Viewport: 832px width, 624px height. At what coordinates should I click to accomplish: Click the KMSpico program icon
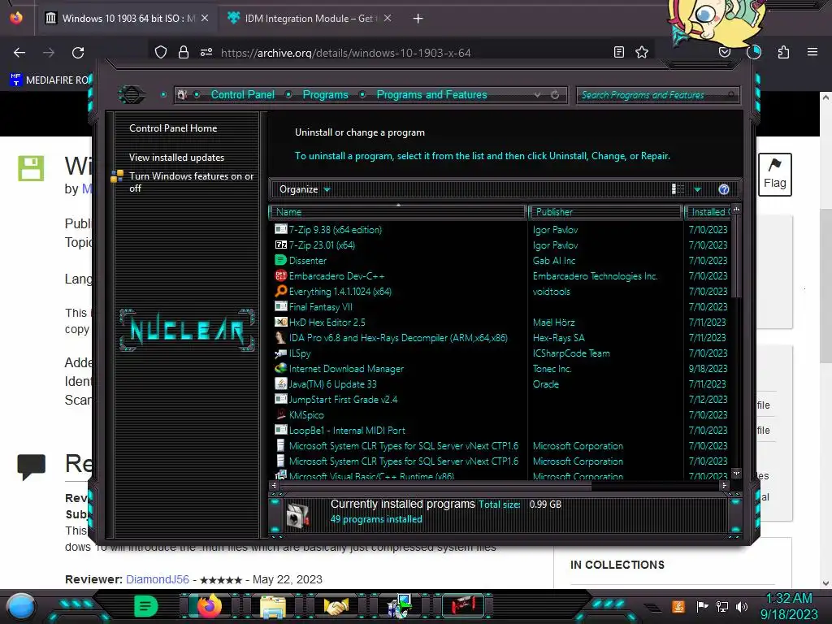coord(280,414)
